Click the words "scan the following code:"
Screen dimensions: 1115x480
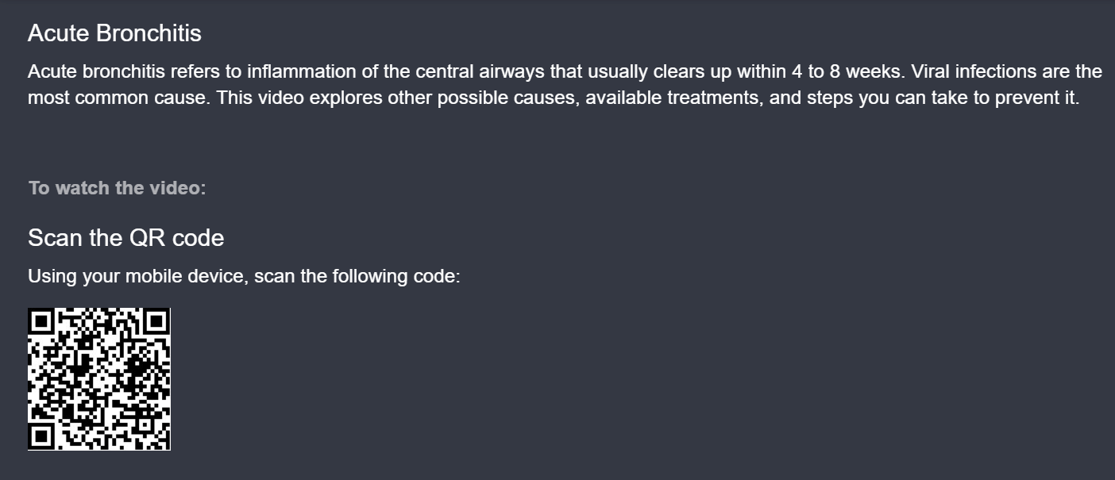[x=357, y=277]
